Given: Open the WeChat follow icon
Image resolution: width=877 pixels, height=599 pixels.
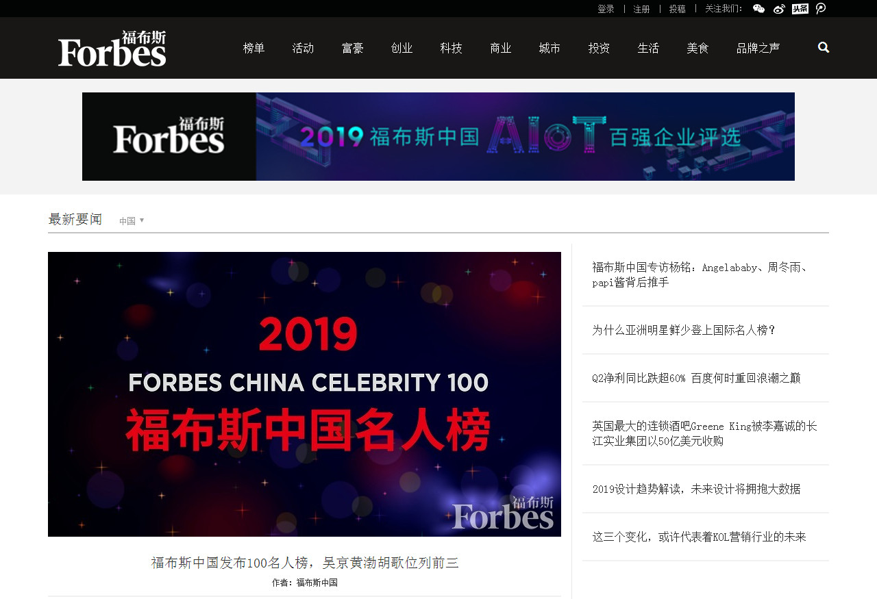Looking at the screenshot, I should pyautogui.click(x=758, y=9).
